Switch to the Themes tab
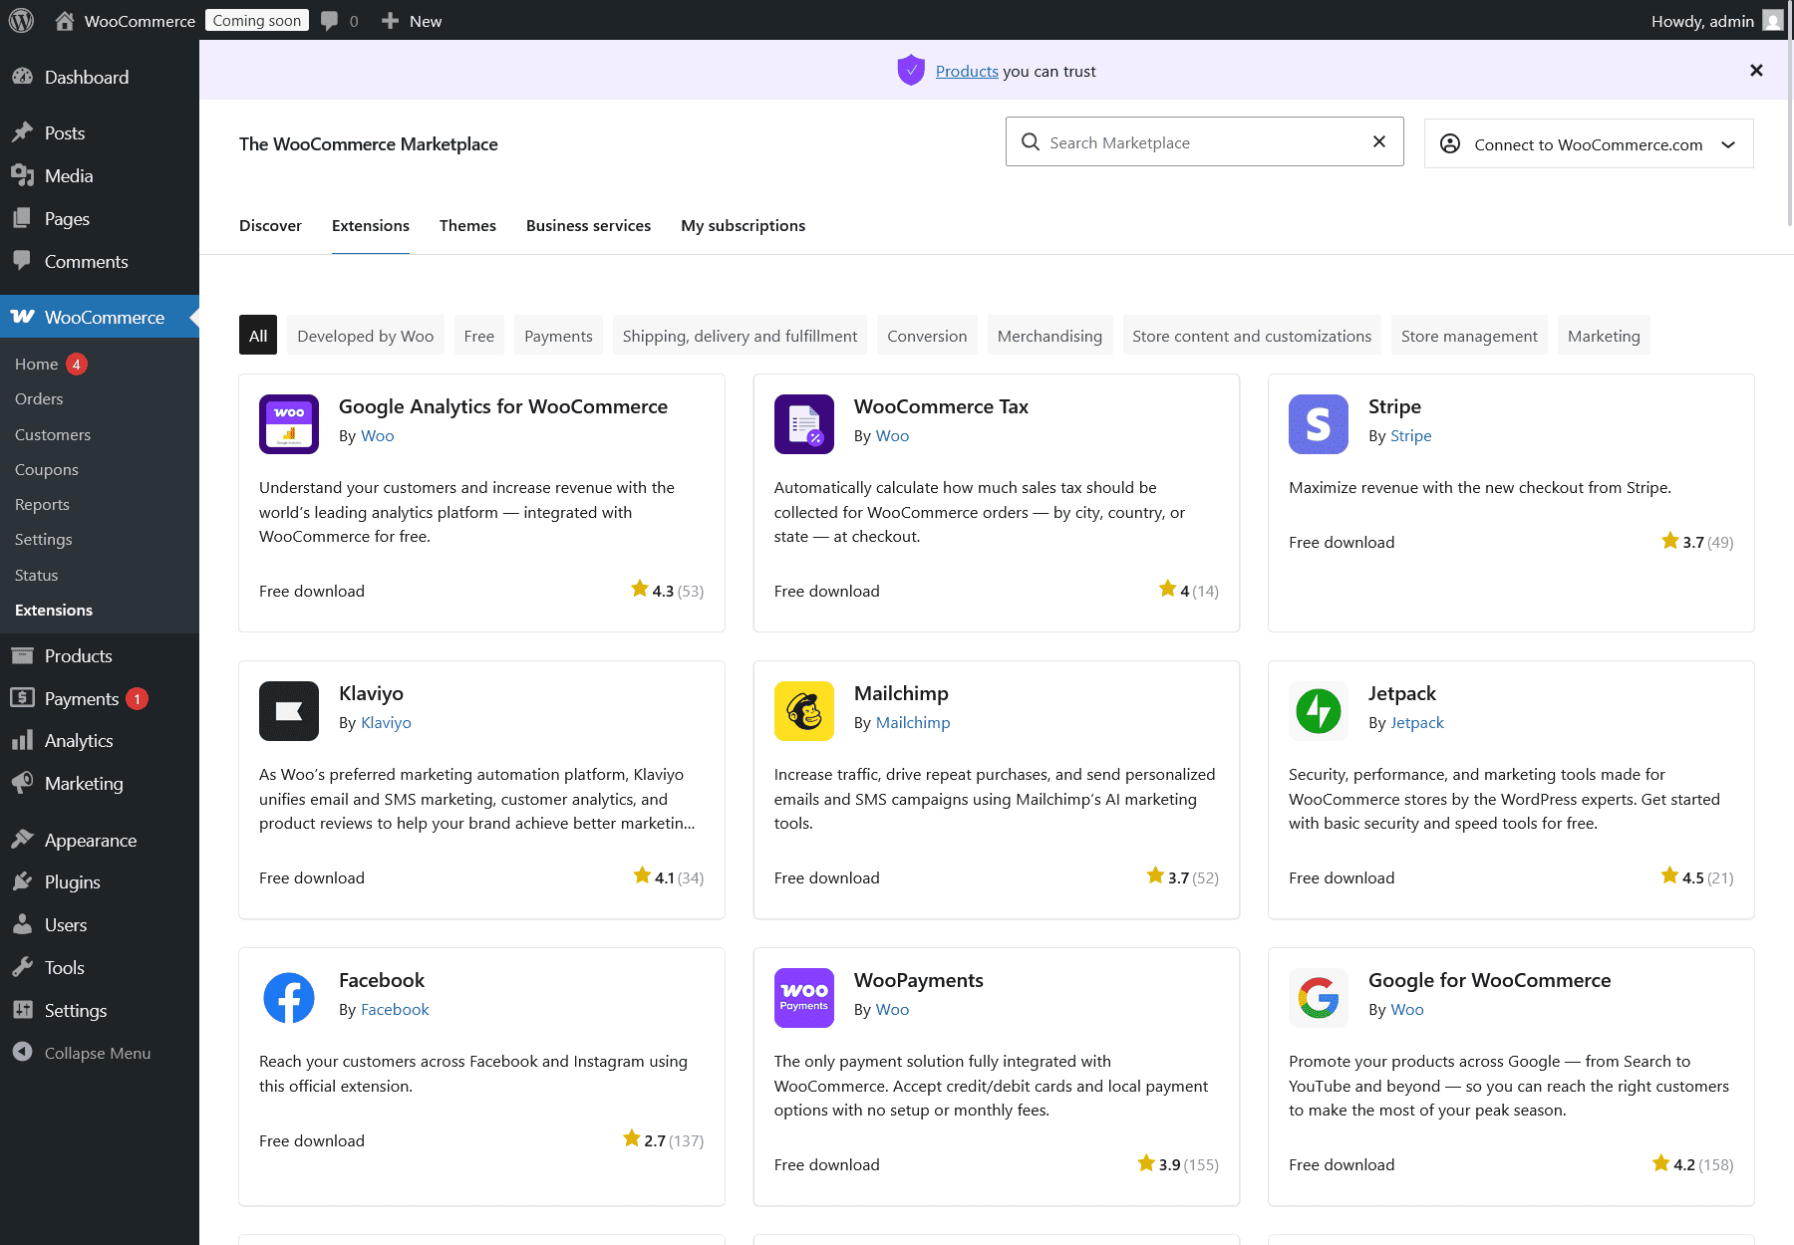 (x=467, y=226)
